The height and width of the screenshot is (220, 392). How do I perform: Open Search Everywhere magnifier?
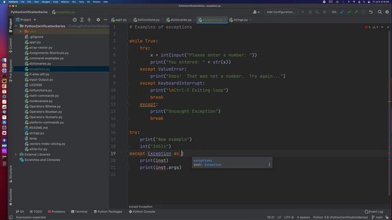pos(380,12)
